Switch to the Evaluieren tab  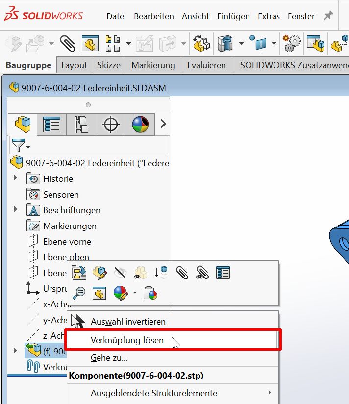tap(206, 65)
